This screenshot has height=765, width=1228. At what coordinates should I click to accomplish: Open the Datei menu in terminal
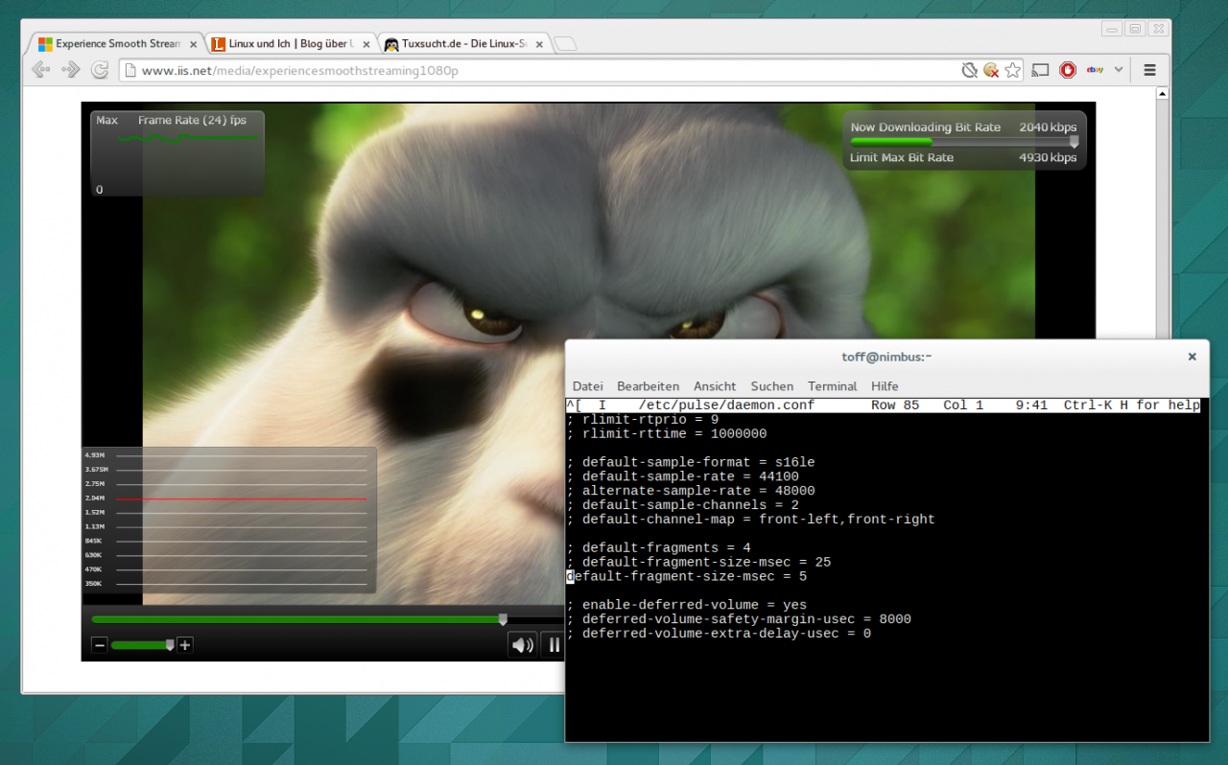[x=588, y=386]
